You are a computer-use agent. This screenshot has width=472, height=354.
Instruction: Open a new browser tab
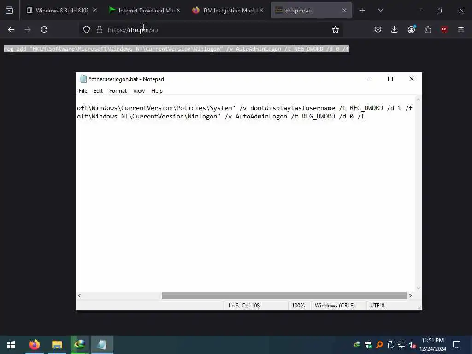362,11
